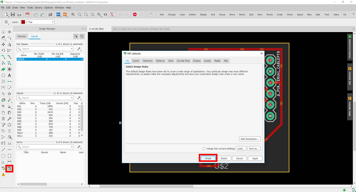Open the DRC design rule check tool
356x192 pixels.
[x=9, y=168]
